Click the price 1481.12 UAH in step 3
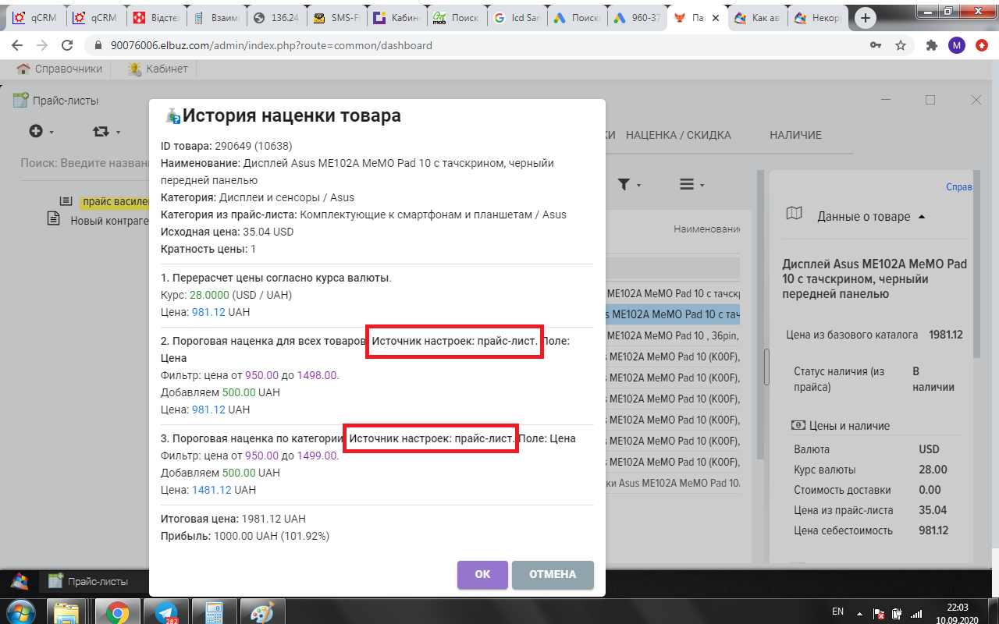The width and height of the screenshot is (999, 624). click(224, 490)
